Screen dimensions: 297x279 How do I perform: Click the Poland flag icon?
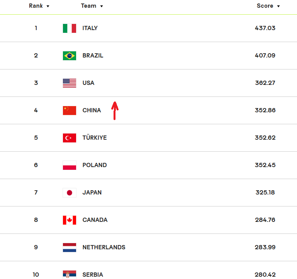pyautogui.click(x=70, y=165)
